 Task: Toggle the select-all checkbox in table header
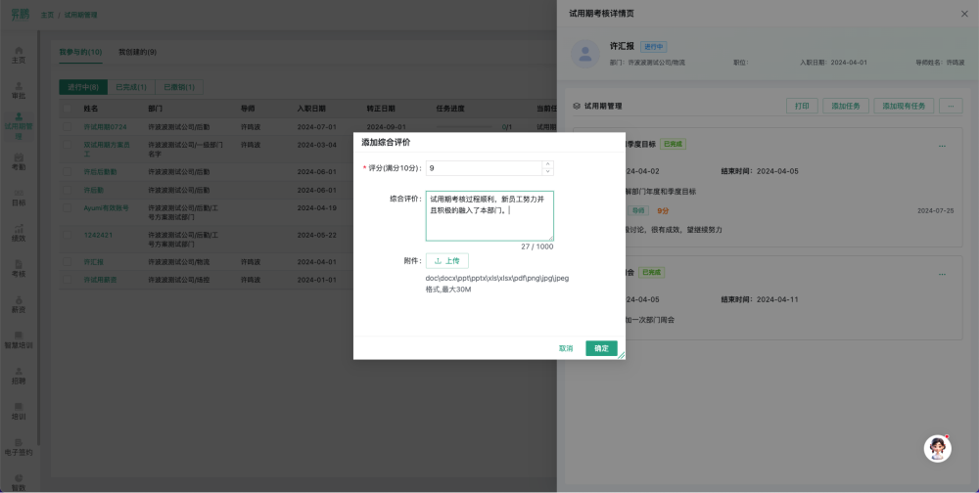click(x=68, y=108)
